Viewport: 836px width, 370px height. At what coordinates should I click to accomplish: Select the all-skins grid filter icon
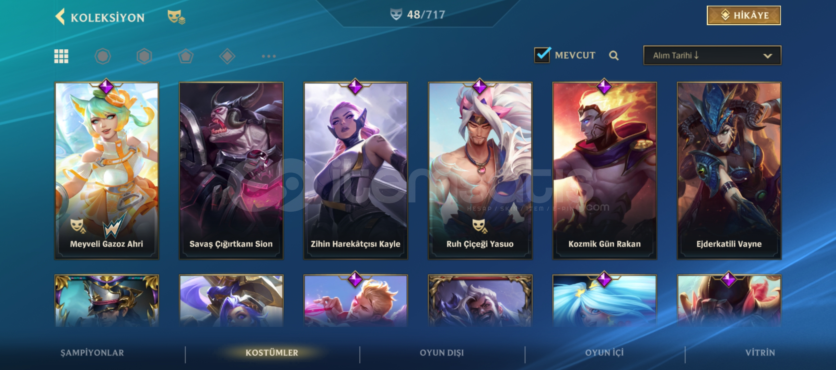(61, 56)
